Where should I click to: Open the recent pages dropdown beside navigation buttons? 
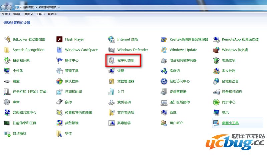[13, 7]
